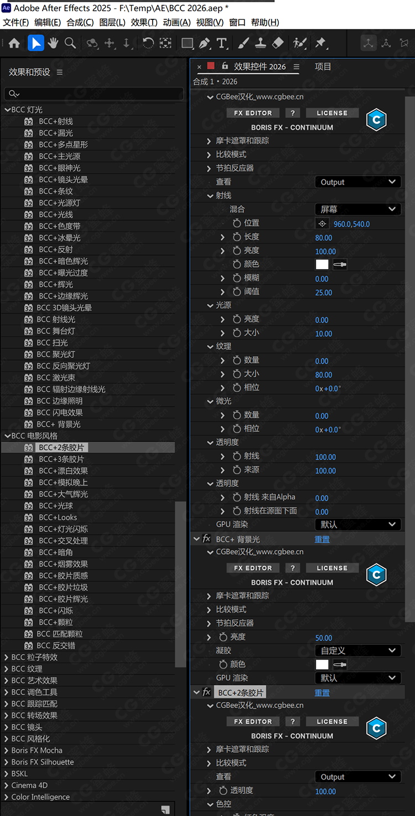The height and width of the screenshot is (816, 415).
Task: Select the Eraser tool
Action: pyautogui.click(x=278, y=43)
